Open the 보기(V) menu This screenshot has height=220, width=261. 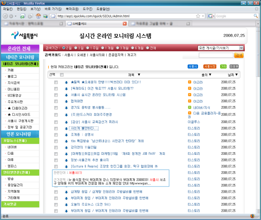point(35,9)
